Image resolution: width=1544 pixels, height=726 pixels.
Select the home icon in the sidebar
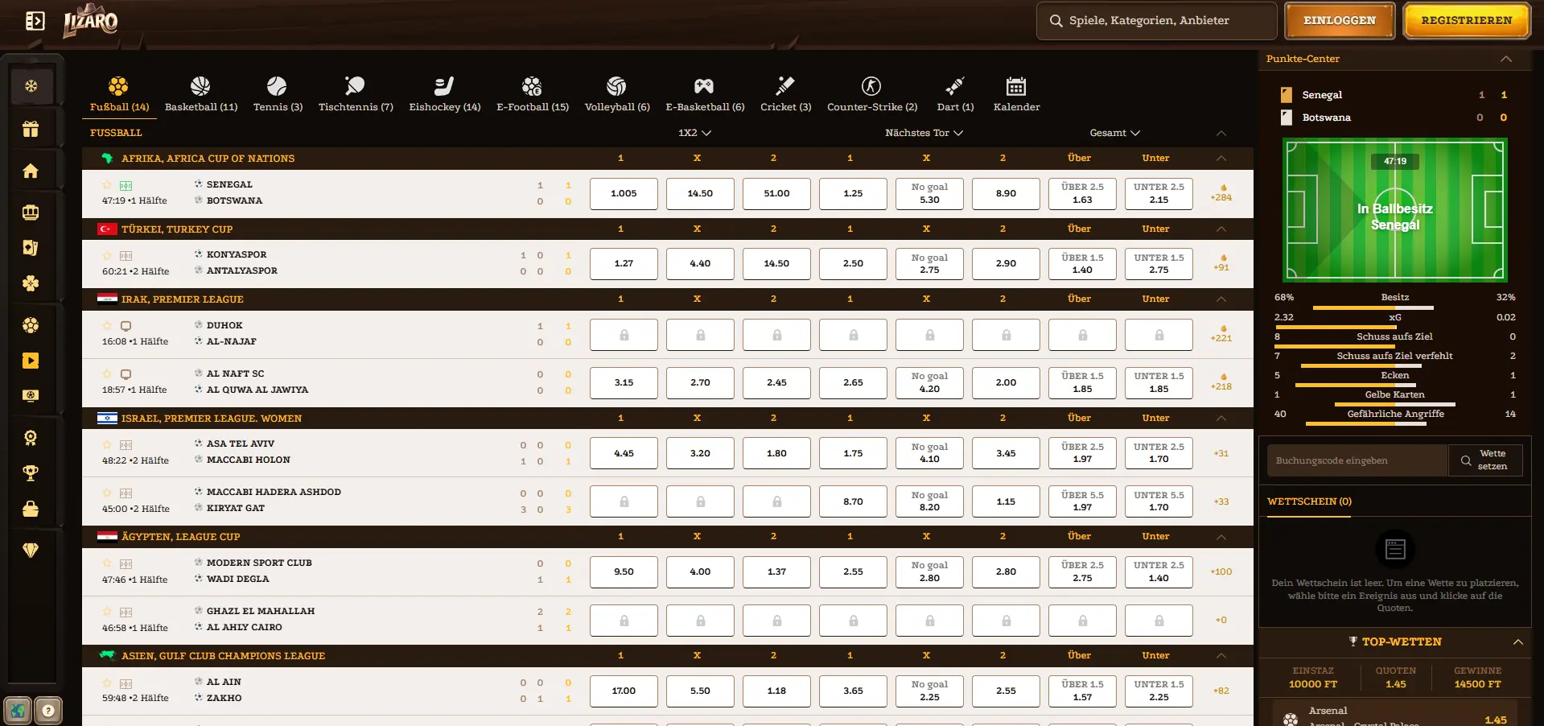31,171
